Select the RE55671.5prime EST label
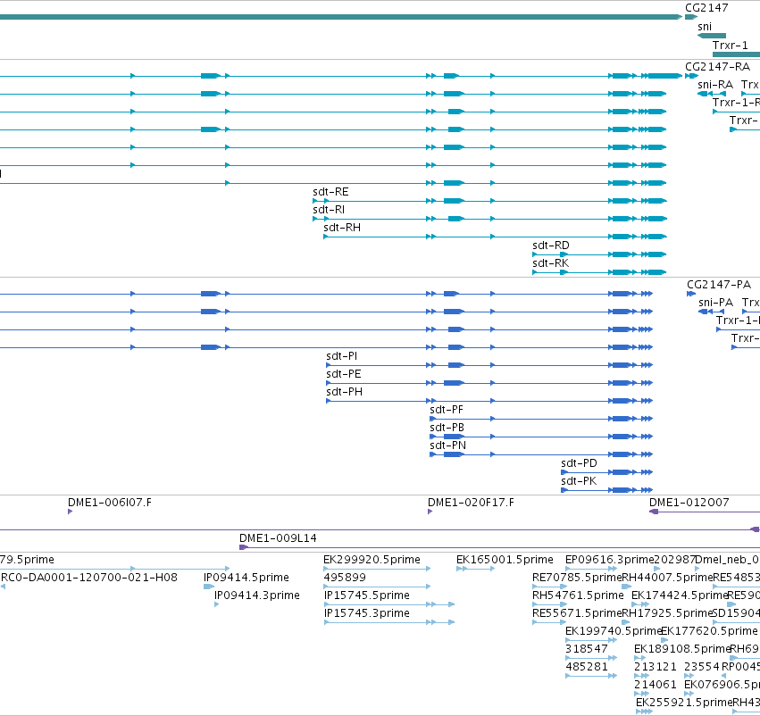 point(577,614)
